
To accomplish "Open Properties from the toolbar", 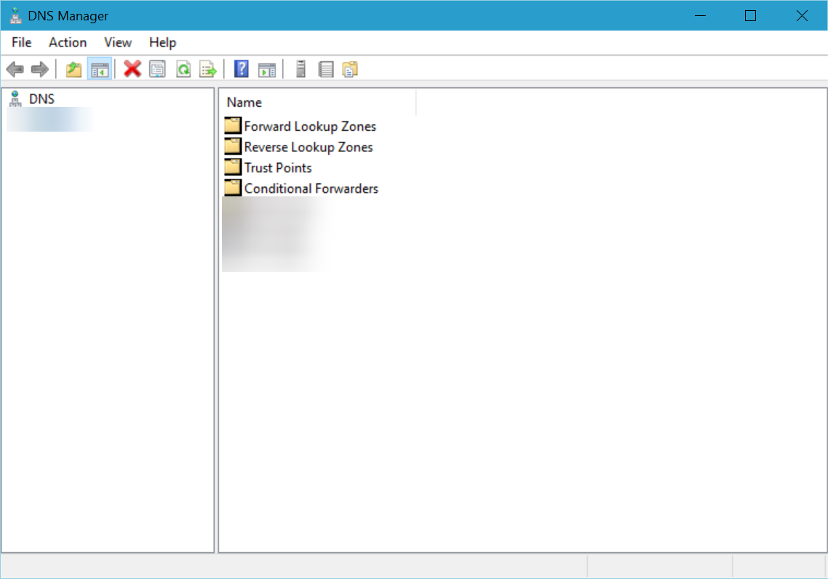I will click(x=157, y=69).
